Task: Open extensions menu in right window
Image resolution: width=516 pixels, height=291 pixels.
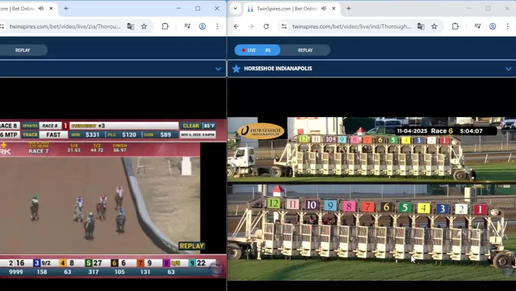Action: tap(455, 26)
